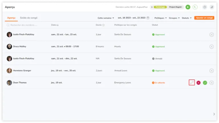Switch to the Solde de congé tab

point(29,18)
